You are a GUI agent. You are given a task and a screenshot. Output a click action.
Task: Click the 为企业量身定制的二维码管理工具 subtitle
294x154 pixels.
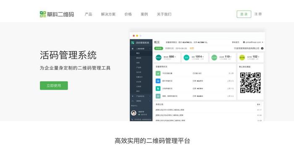(x=75, y=68)
